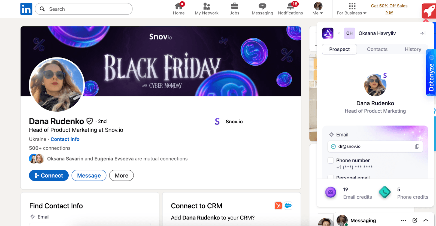The image size is (436, 226).
Task: Switch to the History tab
Action: coord(413,49)
